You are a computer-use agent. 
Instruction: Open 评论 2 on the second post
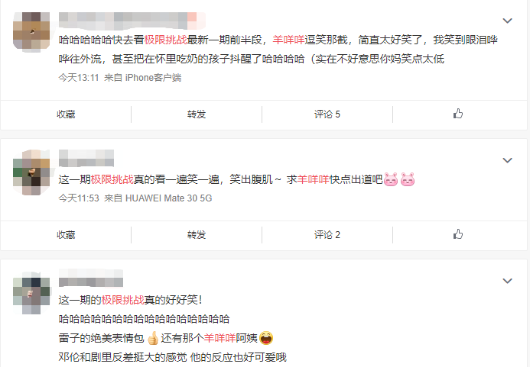327,235
